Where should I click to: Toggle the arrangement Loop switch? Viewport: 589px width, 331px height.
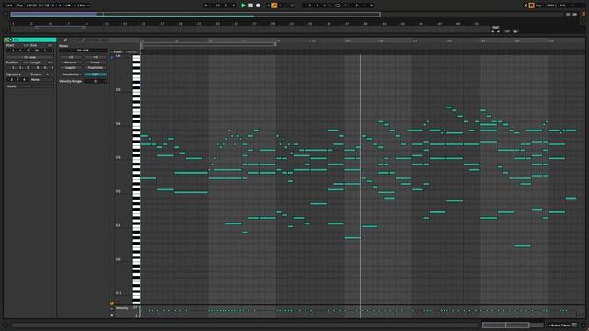click(x=338, y=6)
